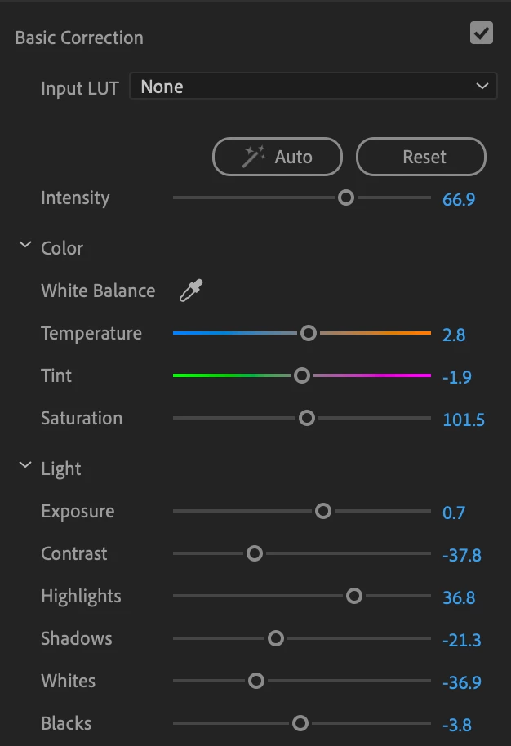Click the Temperature slider knob
This screenshot has width=511, height=746.
308,333
